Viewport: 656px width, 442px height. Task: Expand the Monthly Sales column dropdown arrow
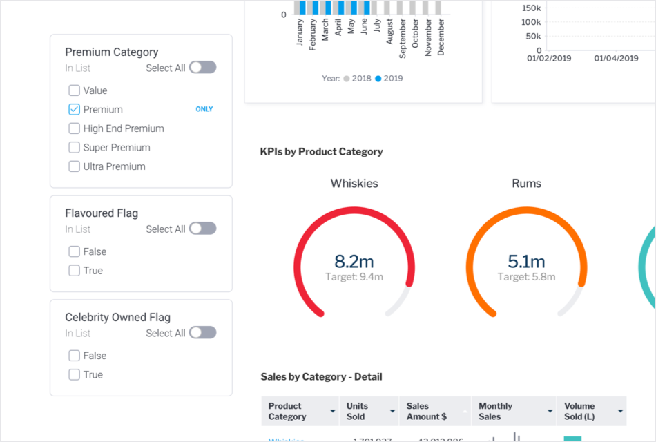click(x=550, y=412)
